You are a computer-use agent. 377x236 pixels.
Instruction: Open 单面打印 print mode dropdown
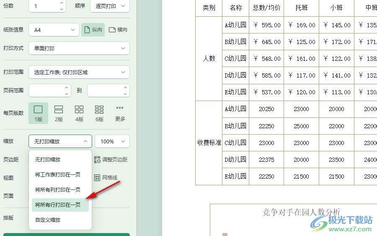[x=79, y=48]
